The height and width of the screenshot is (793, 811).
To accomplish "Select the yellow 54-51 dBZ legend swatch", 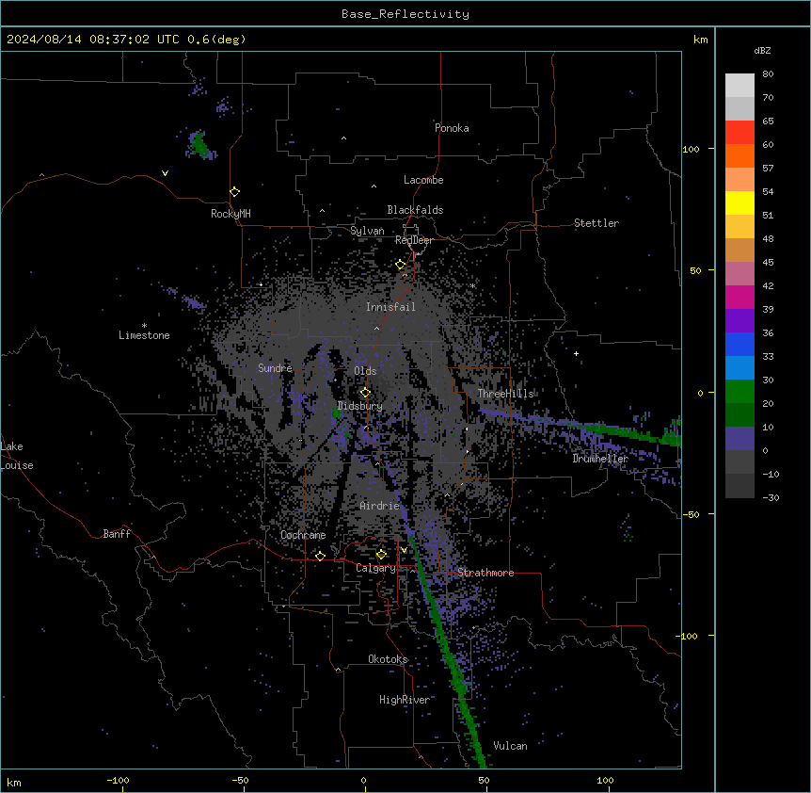I will coord(739,202).
